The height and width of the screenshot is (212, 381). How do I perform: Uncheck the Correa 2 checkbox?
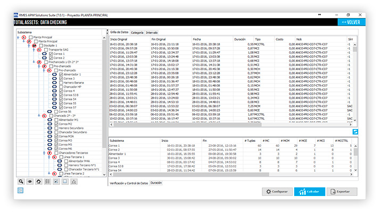[51, 58]
